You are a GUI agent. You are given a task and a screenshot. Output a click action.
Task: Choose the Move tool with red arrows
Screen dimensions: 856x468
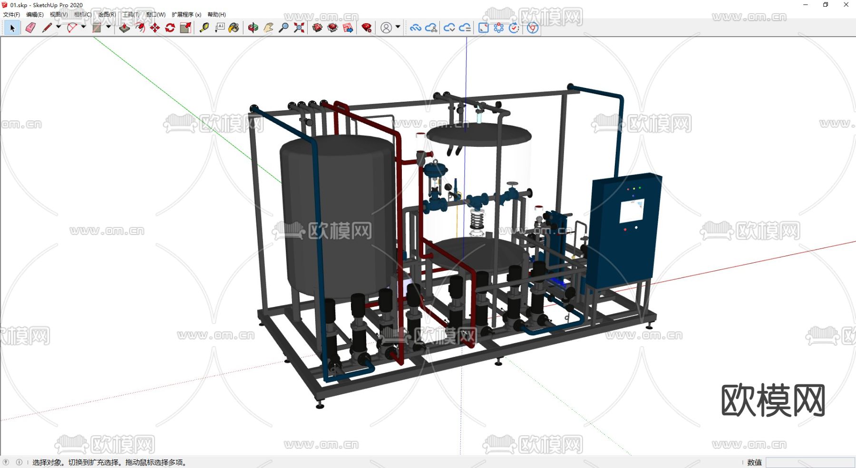tap(155, 28)
